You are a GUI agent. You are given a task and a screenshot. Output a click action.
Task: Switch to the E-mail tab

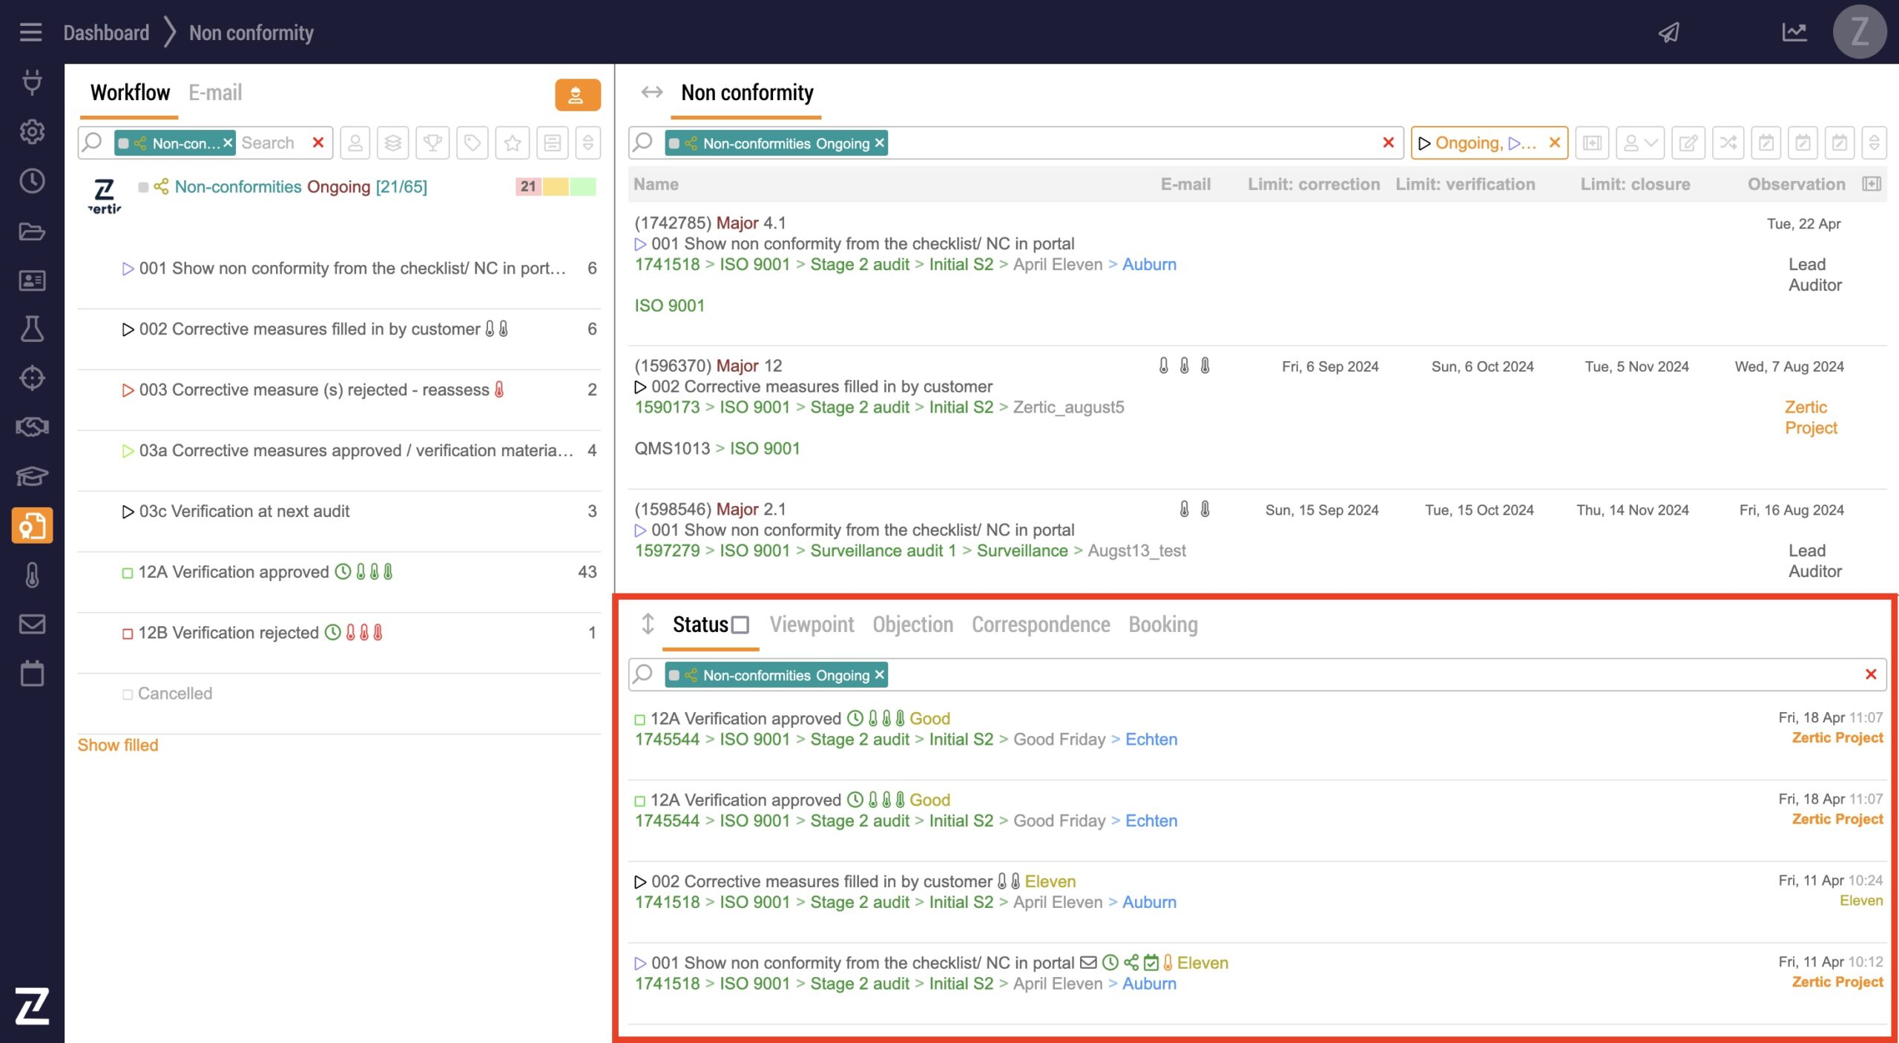click(215, 93)
